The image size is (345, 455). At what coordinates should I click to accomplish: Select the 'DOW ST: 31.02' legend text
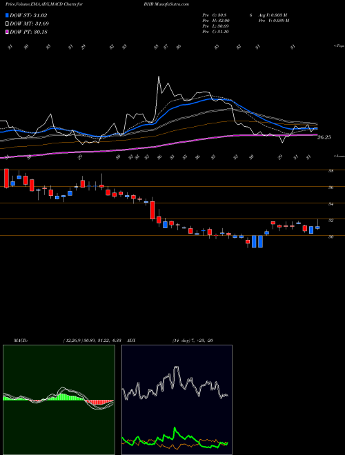28,15
